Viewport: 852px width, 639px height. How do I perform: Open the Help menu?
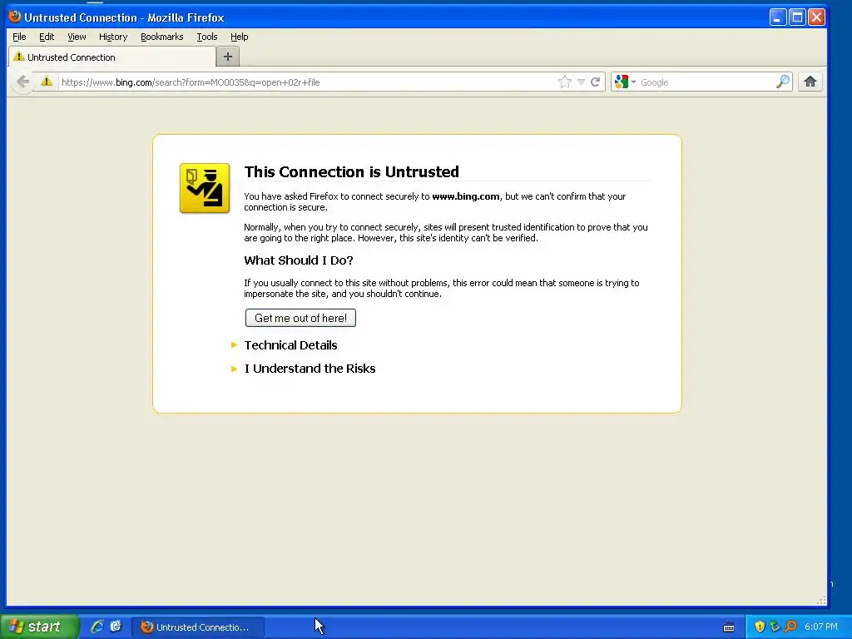[239, 37]
